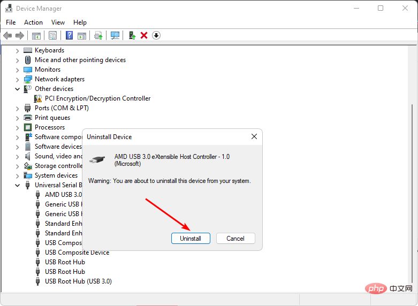Click Update driver gear toolbar icon

click(x=98, y=35)
